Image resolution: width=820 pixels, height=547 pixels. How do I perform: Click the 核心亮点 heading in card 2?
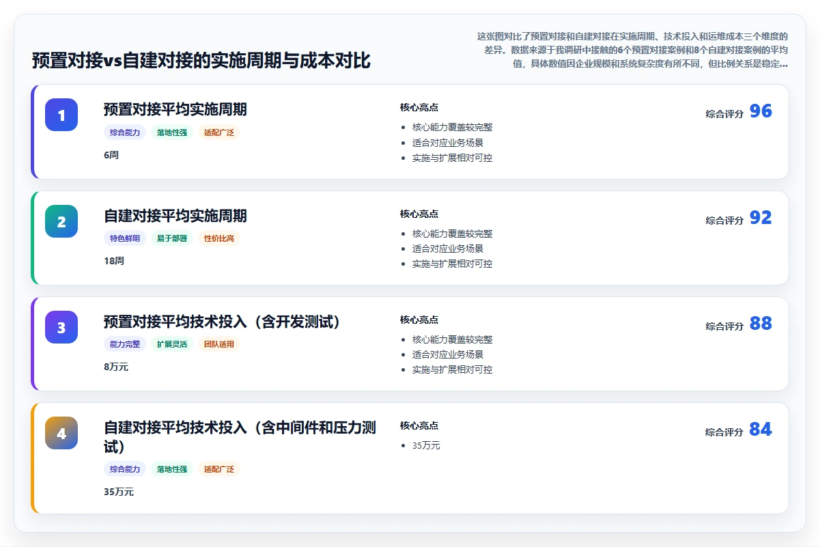pyautogui.click(x=419, y=214)
